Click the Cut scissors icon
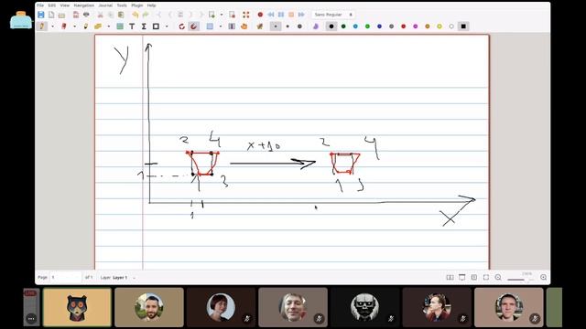The width and height of the screenshot is (586, 329). click(x=100, y=15)
